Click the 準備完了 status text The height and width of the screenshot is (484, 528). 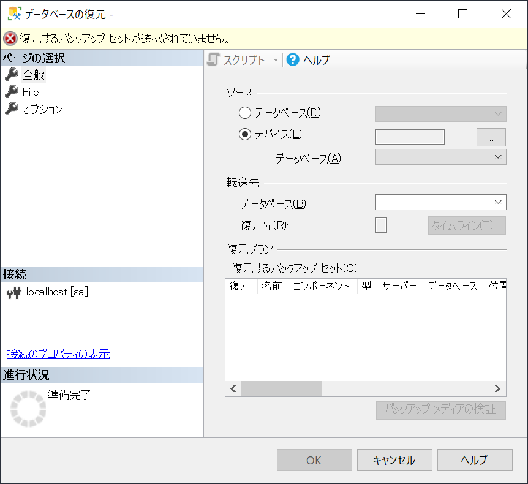69,395
